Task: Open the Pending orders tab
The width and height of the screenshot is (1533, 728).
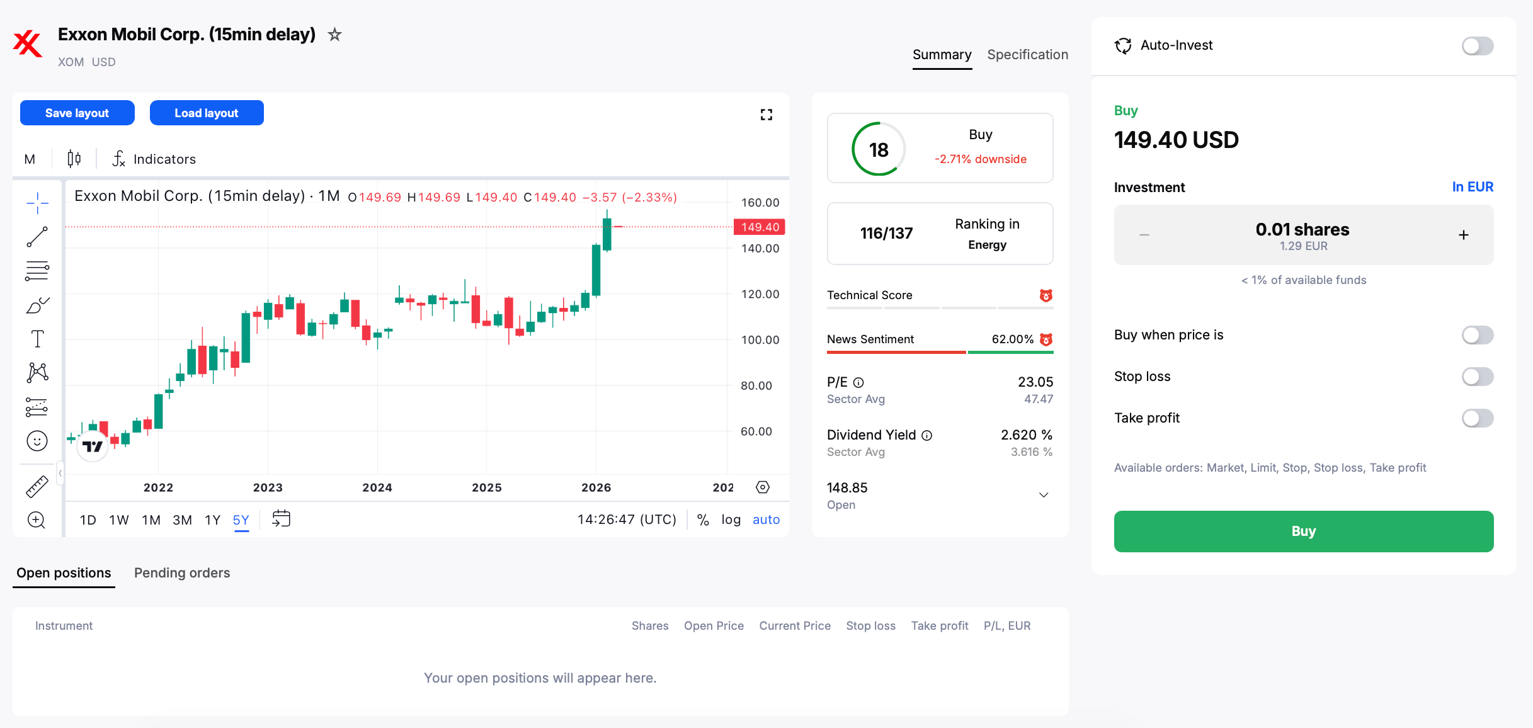Action: (x=182, y=573)
